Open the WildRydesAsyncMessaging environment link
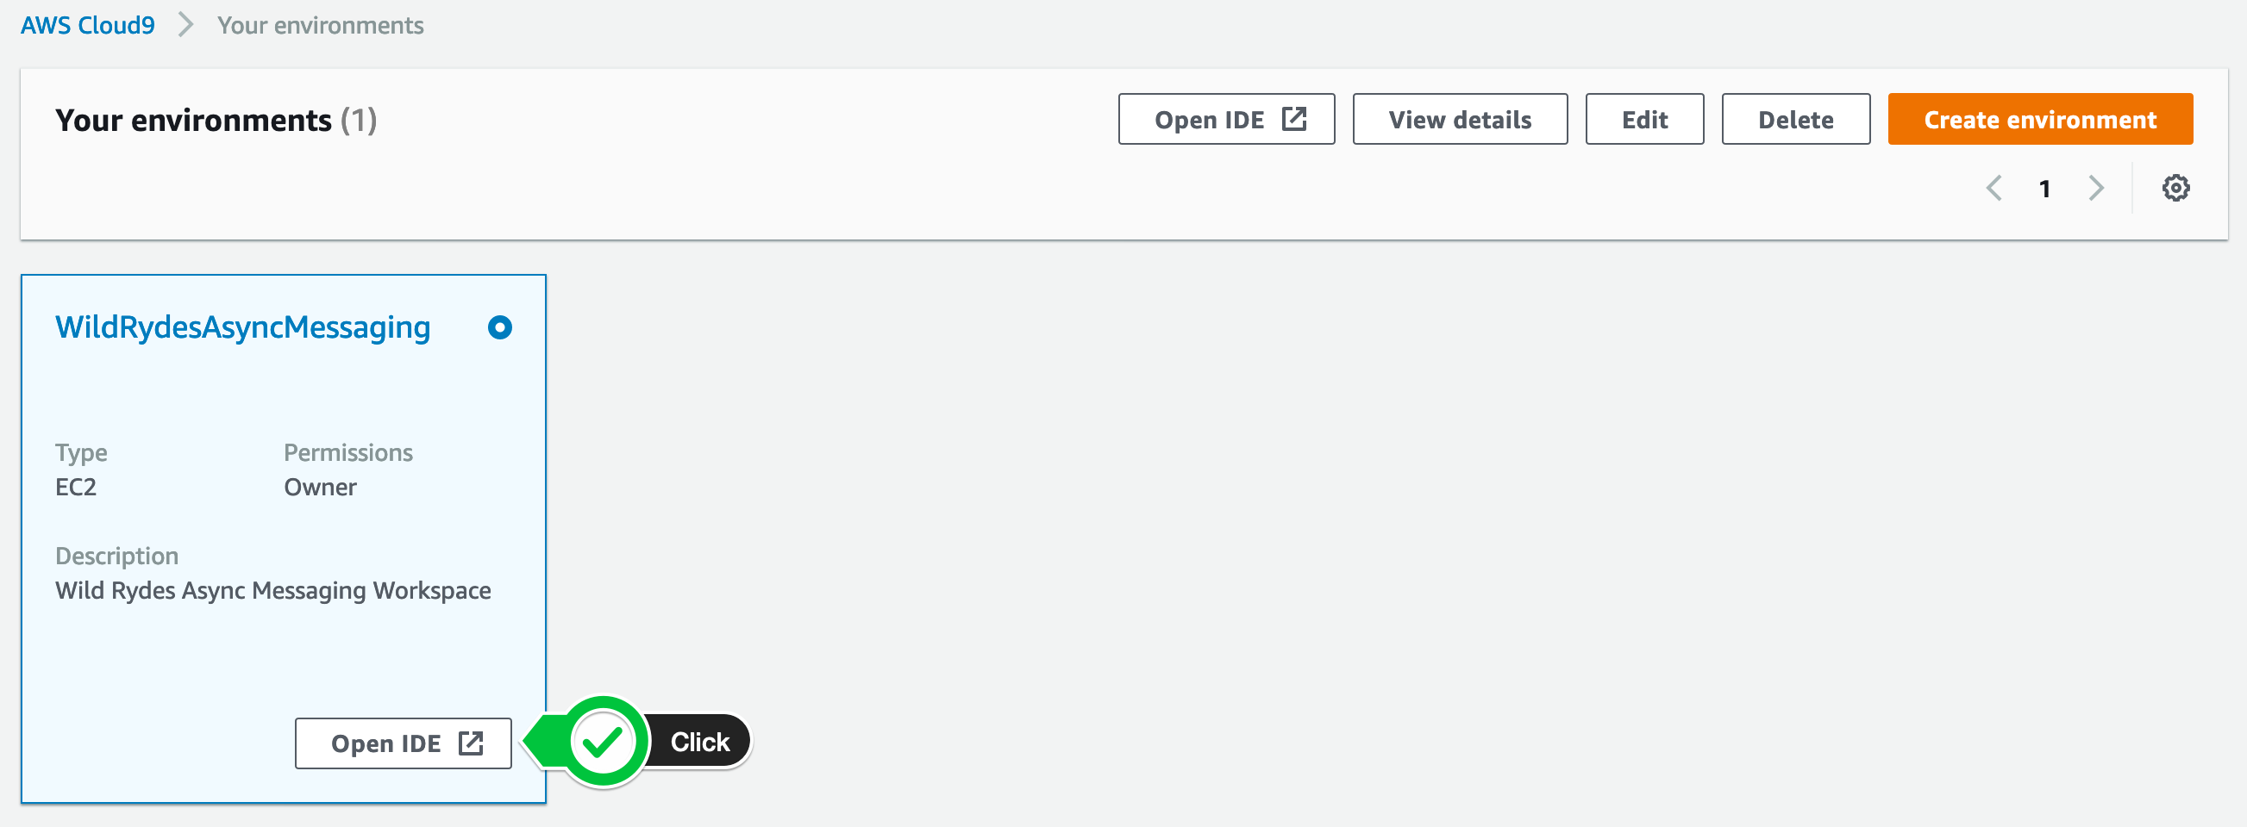This screenshot has width=2247, height=827. 242,327
